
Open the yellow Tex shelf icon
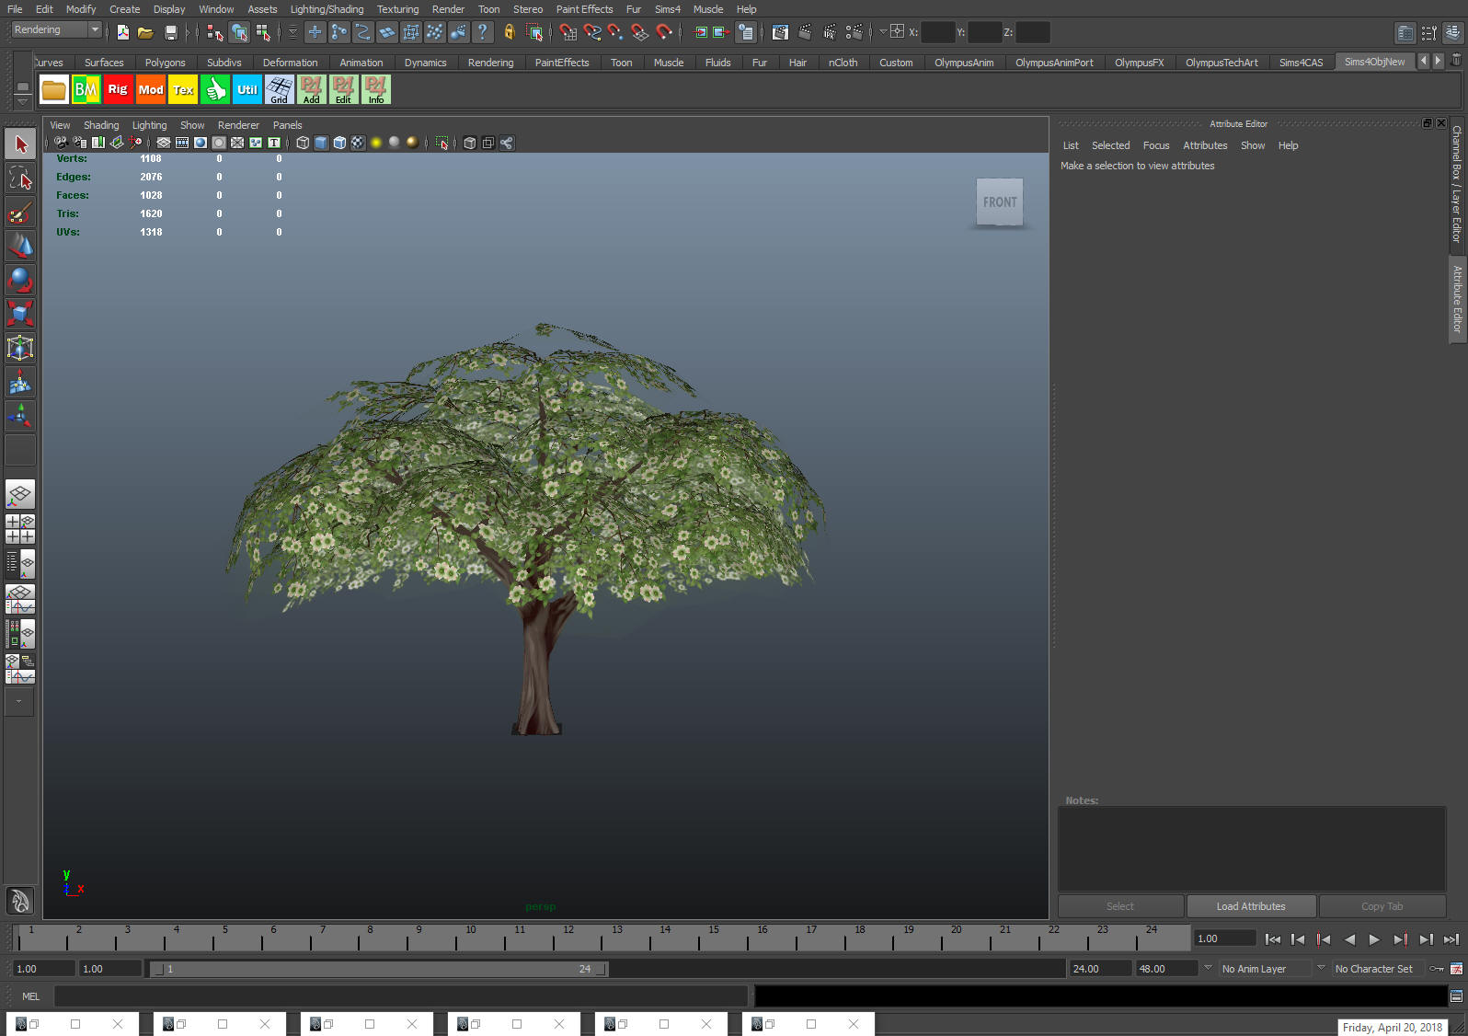point(183,89)
